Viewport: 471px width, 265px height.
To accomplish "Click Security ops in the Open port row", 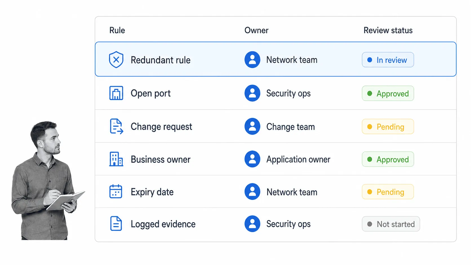I will point(288,93).
